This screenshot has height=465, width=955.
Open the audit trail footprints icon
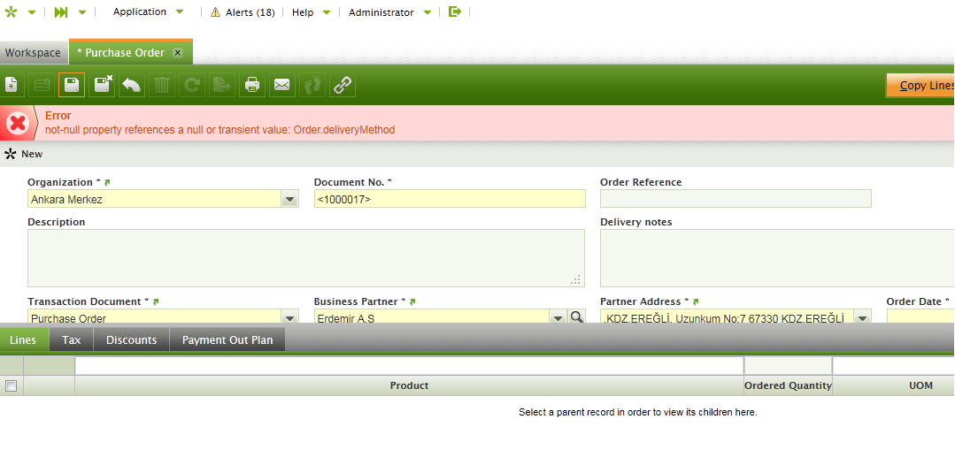(x=312, y=85)
